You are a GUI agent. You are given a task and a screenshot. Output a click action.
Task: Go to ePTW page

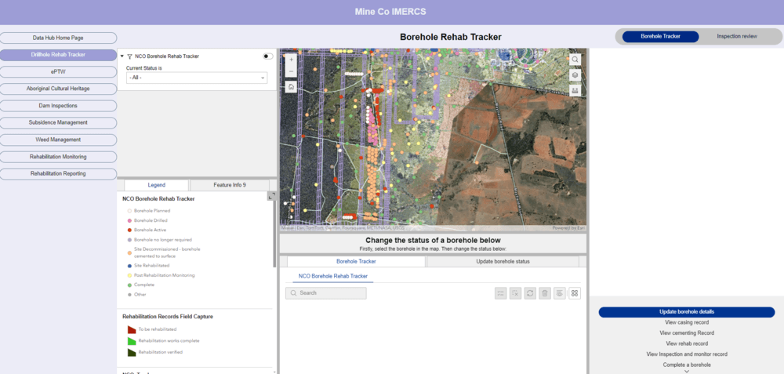pyautogui.click(x=58, y=72)
